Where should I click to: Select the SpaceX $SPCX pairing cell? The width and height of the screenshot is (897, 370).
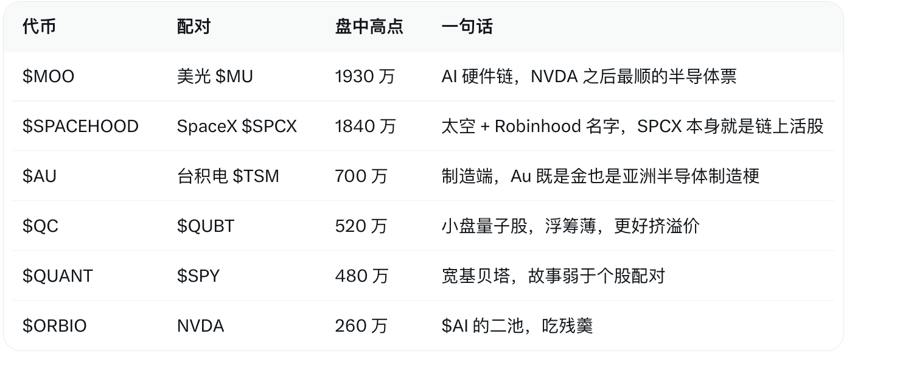point(237,127)
